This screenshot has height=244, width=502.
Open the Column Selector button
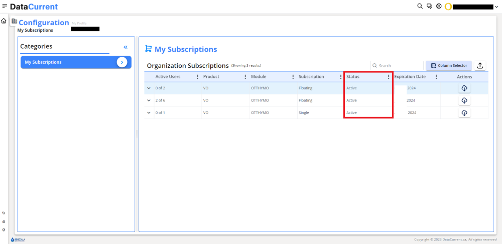pos(448,65)
